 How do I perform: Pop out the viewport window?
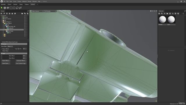156,11
